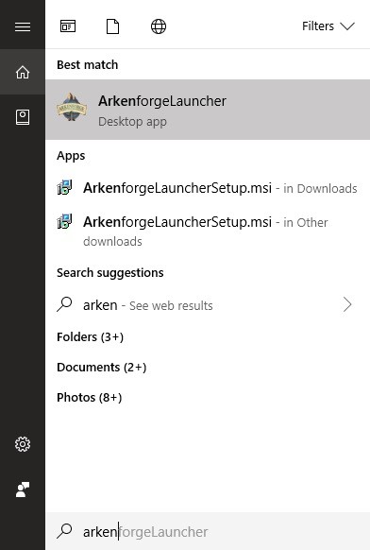Open the hamburger menu icon
This screenshot has width=370, height=550.
23,26
